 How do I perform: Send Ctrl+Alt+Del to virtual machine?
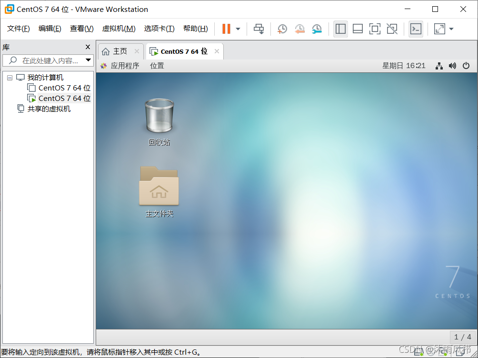(x=259, y=29)
